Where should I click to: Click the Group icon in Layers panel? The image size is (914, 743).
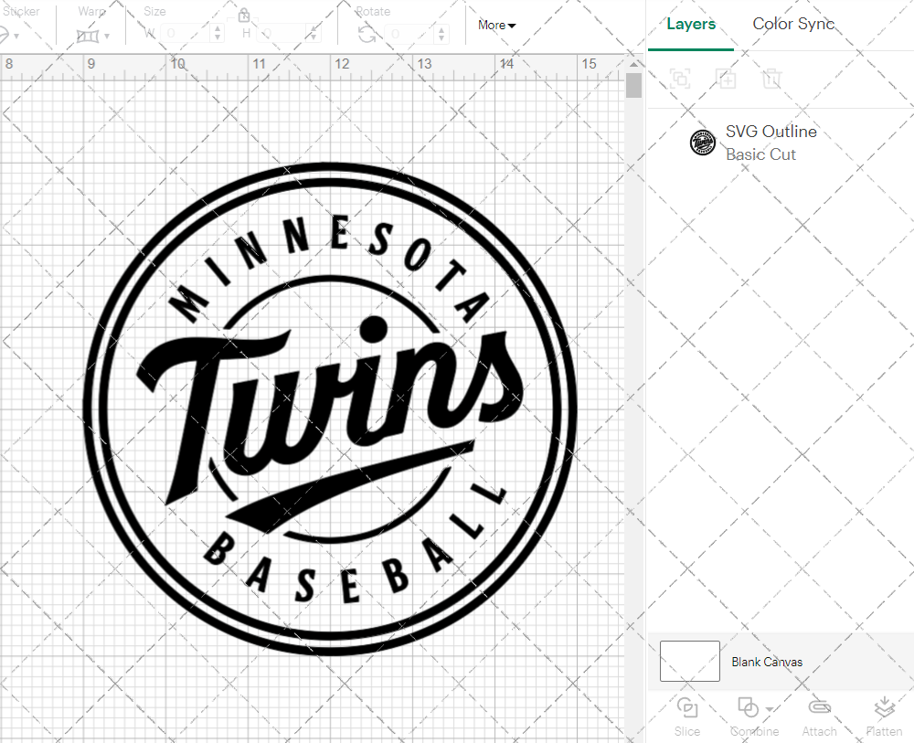pos(680,79)
